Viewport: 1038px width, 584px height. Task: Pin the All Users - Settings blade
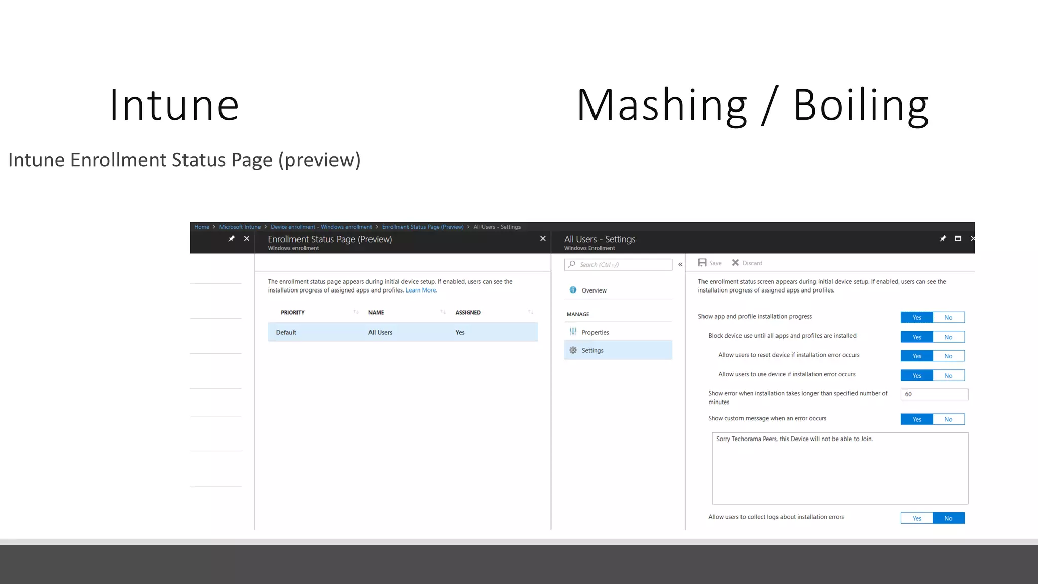(943, 238)
